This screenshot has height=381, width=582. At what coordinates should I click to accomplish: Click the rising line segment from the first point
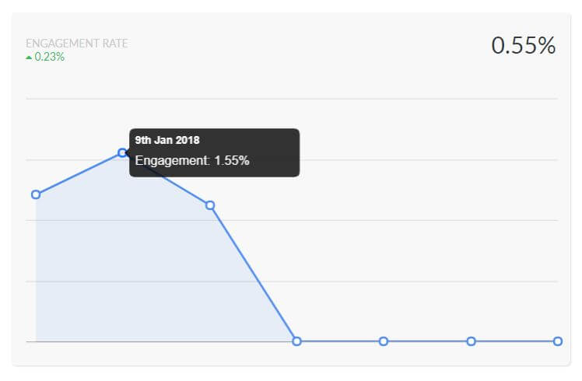pyautogui.click(x=79, y=173)
